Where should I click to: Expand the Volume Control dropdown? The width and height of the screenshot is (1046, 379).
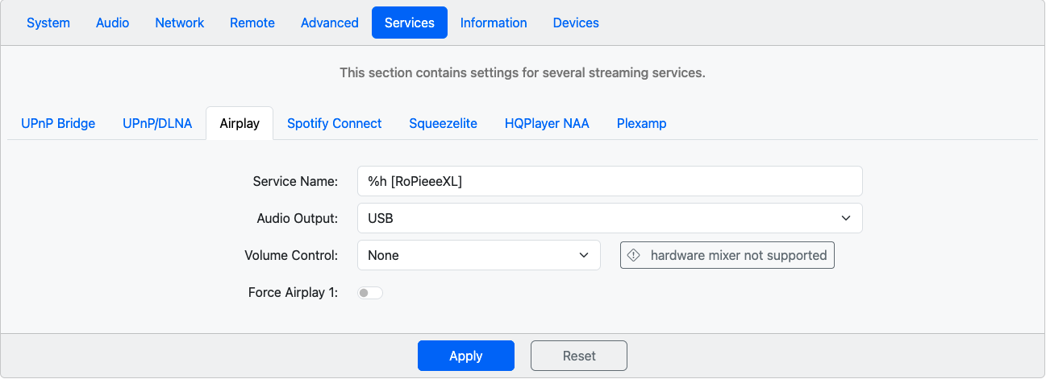[479, 255]
